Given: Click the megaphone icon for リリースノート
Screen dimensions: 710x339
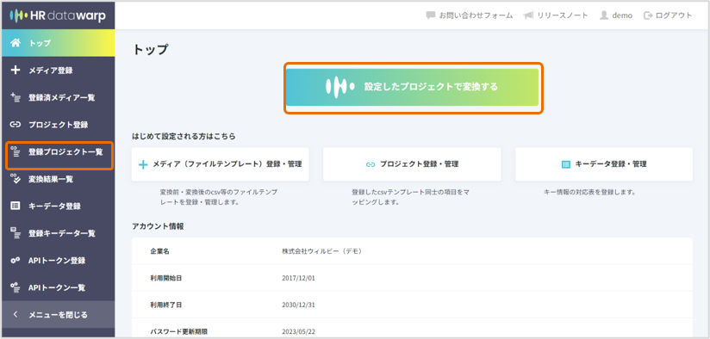Looking at the screenshot, I should point(528,15).
